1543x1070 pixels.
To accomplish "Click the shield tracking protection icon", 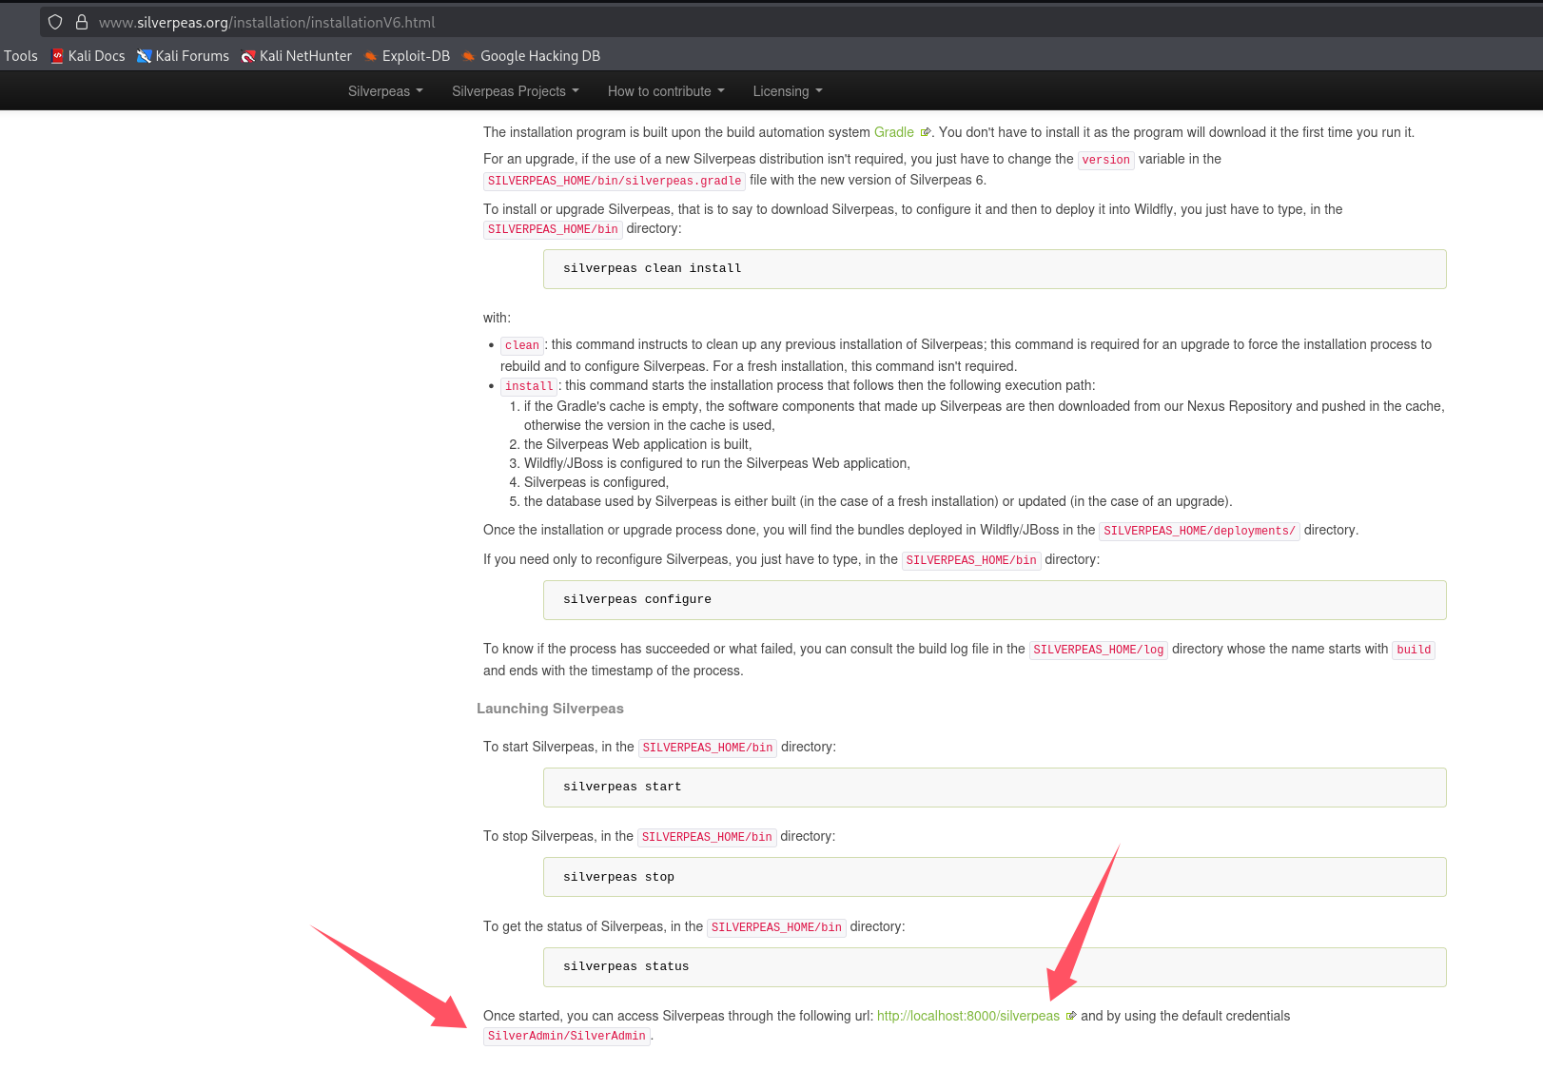I will tap(55, 22).
